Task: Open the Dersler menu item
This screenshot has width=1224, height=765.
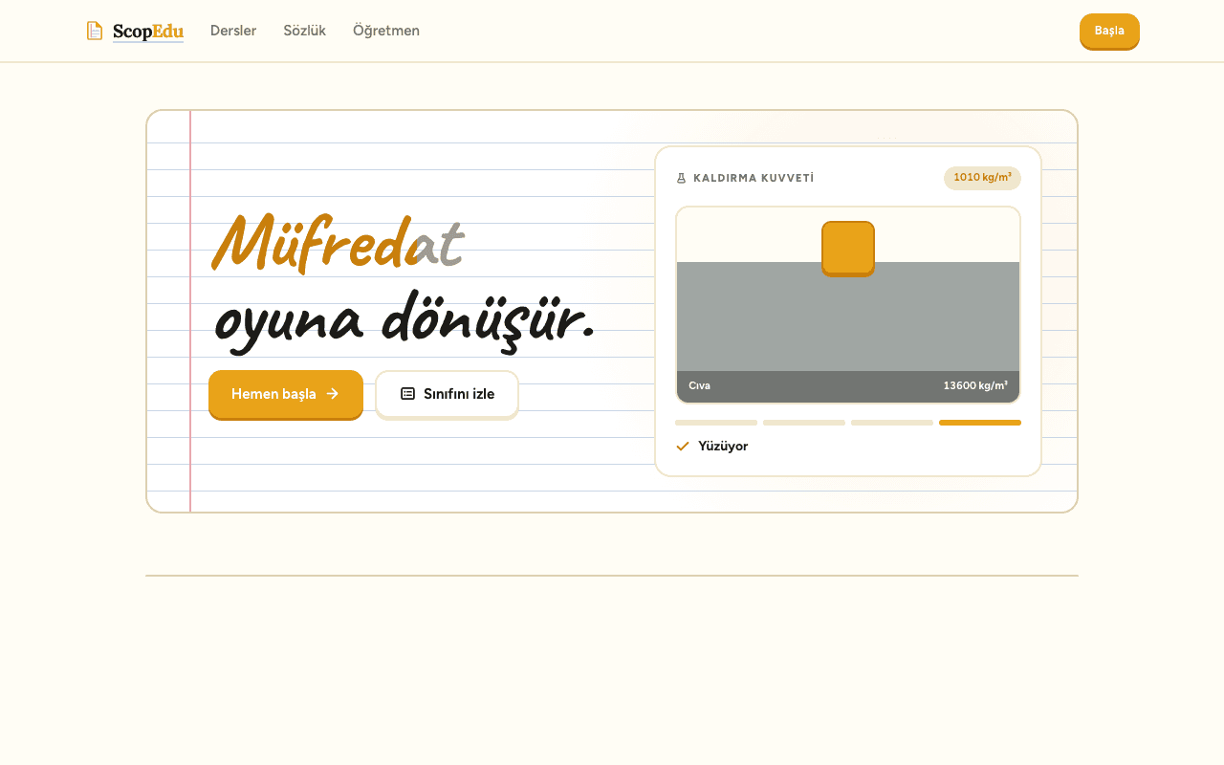Action: [233, 31]
